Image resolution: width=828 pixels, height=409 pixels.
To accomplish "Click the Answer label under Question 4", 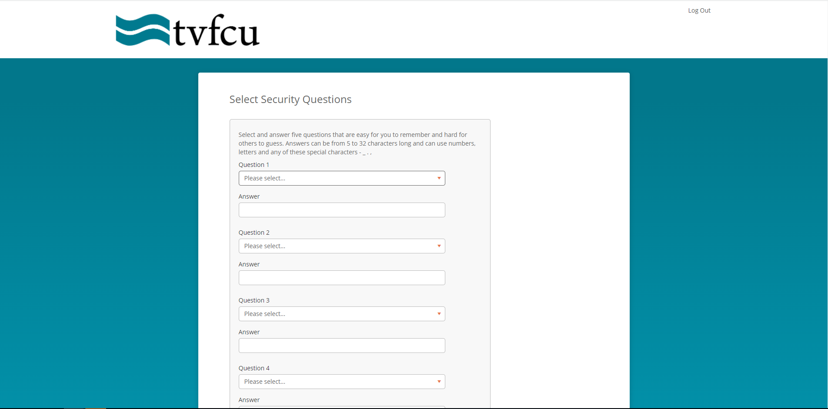I will click(x=249, y=400).
